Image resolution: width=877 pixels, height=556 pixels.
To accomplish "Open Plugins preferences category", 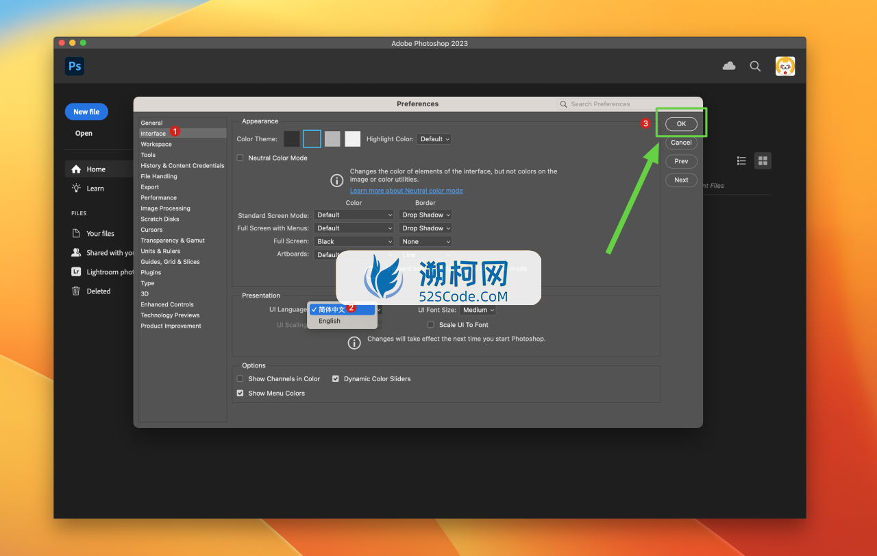I will point(182,272).
